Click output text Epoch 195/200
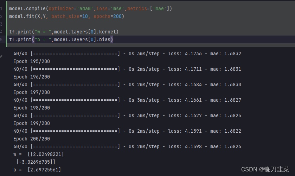The width and height of the screenshot is (295, 176). (32, 62)
